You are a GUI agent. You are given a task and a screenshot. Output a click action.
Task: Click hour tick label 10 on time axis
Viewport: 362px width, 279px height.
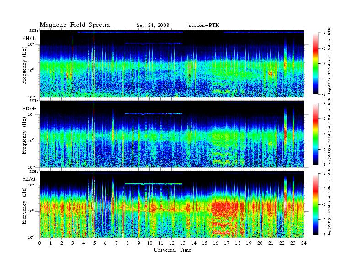(x=149, y=243)
